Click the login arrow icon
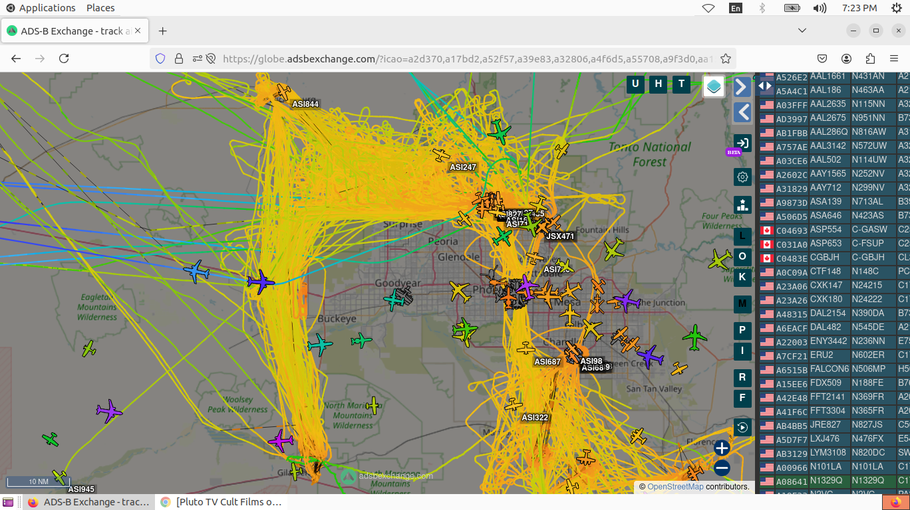Image resolution: width=910 pixels, height=510 pixels. pyautogui.click(x=742, y=143)
